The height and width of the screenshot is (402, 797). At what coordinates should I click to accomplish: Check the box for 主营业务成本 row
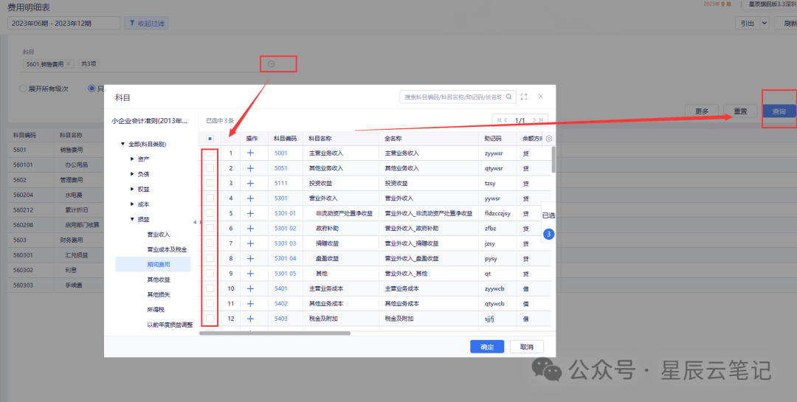coord(210,288)
